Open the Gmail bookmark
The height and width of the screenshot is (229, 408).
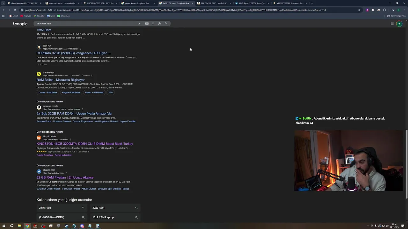pyautogui.click(x=13, y=16)
